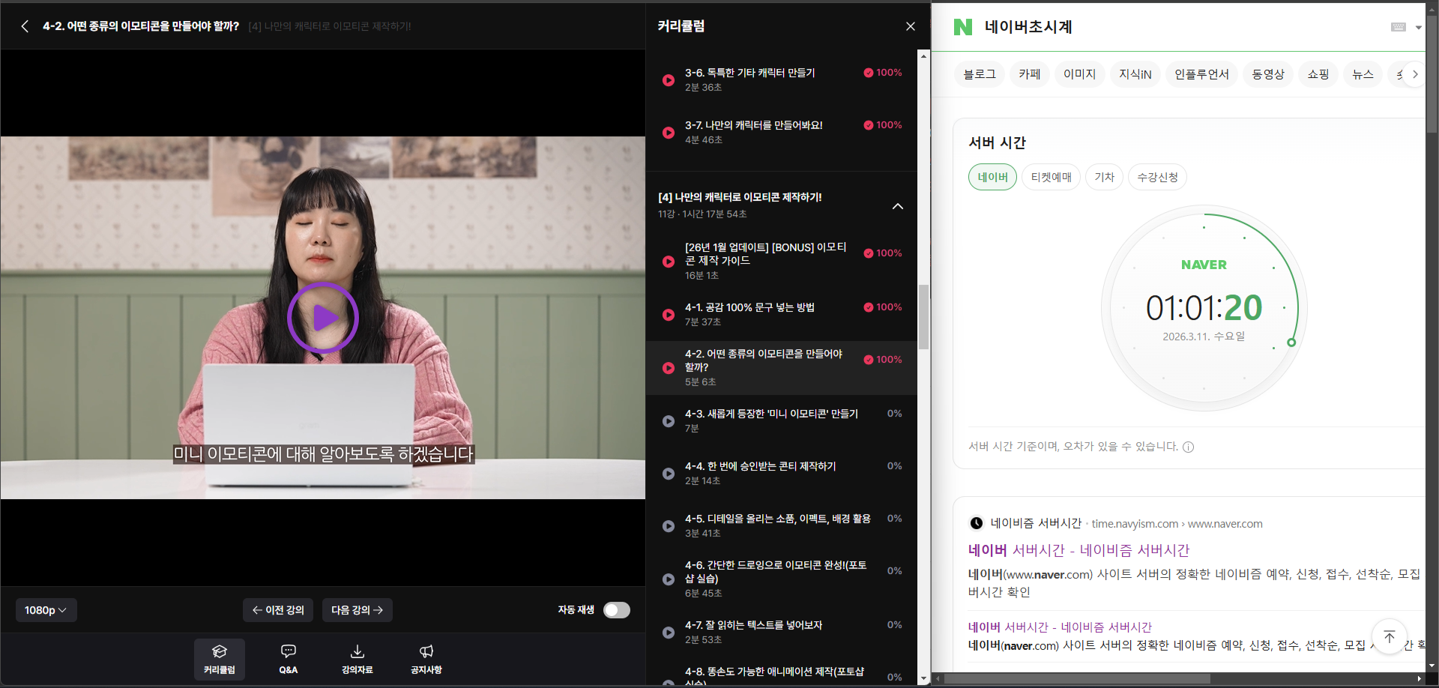Click the play icon next to lecture 4-7
The height and width of the screenshot is (688, 1439).
click(669, 633)
